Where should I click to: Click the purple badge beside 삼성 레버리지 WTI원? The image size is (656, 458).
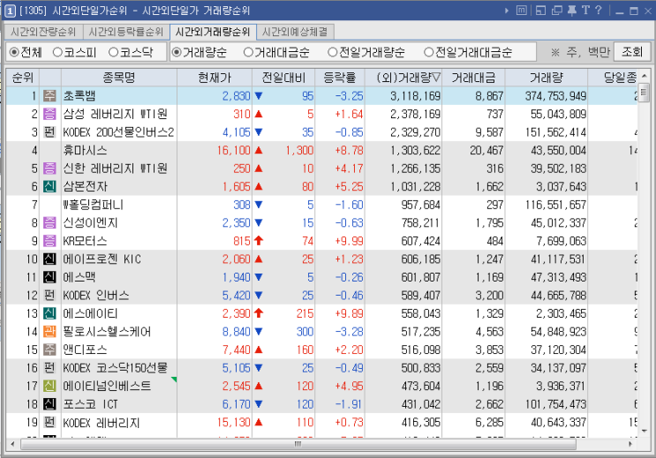49,114
